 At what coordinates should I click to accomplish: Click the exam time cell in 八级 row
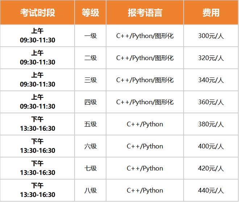pyautogui.click(x=38, y=190)
